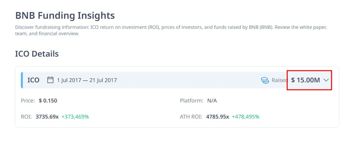Click the BNB Funding Insights heading

[65, 16]
